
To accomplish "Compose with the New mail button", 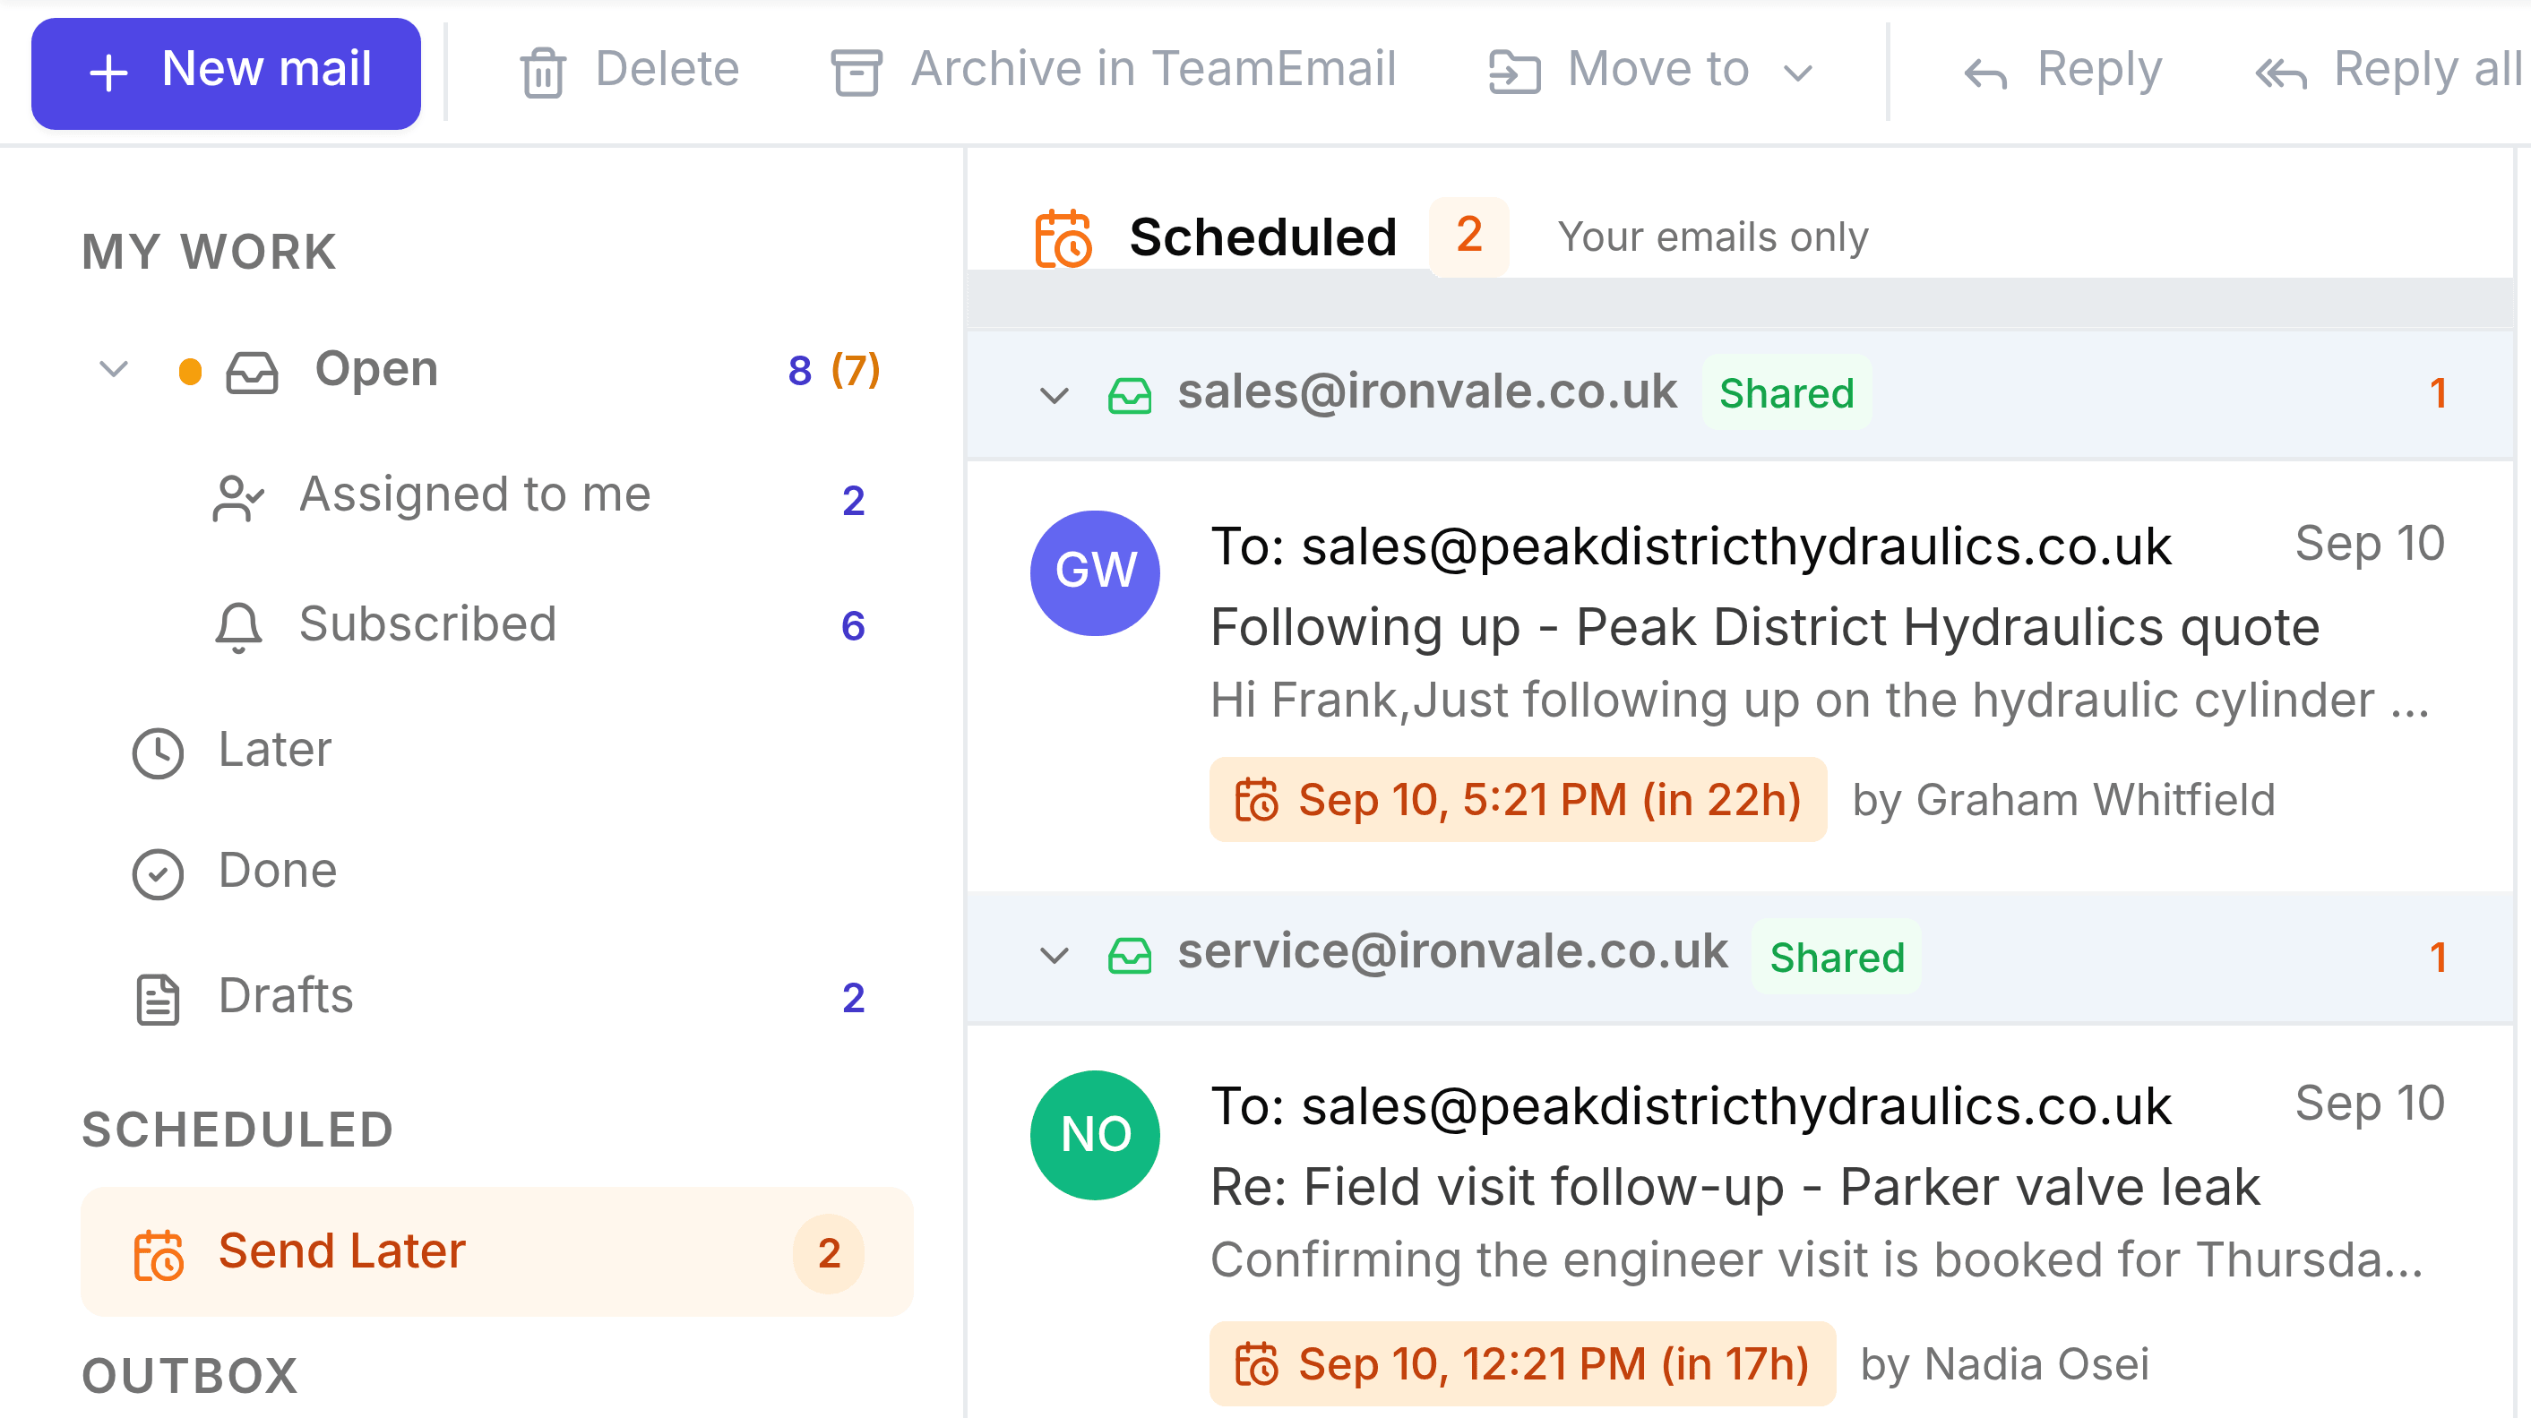I will point(226,73).
